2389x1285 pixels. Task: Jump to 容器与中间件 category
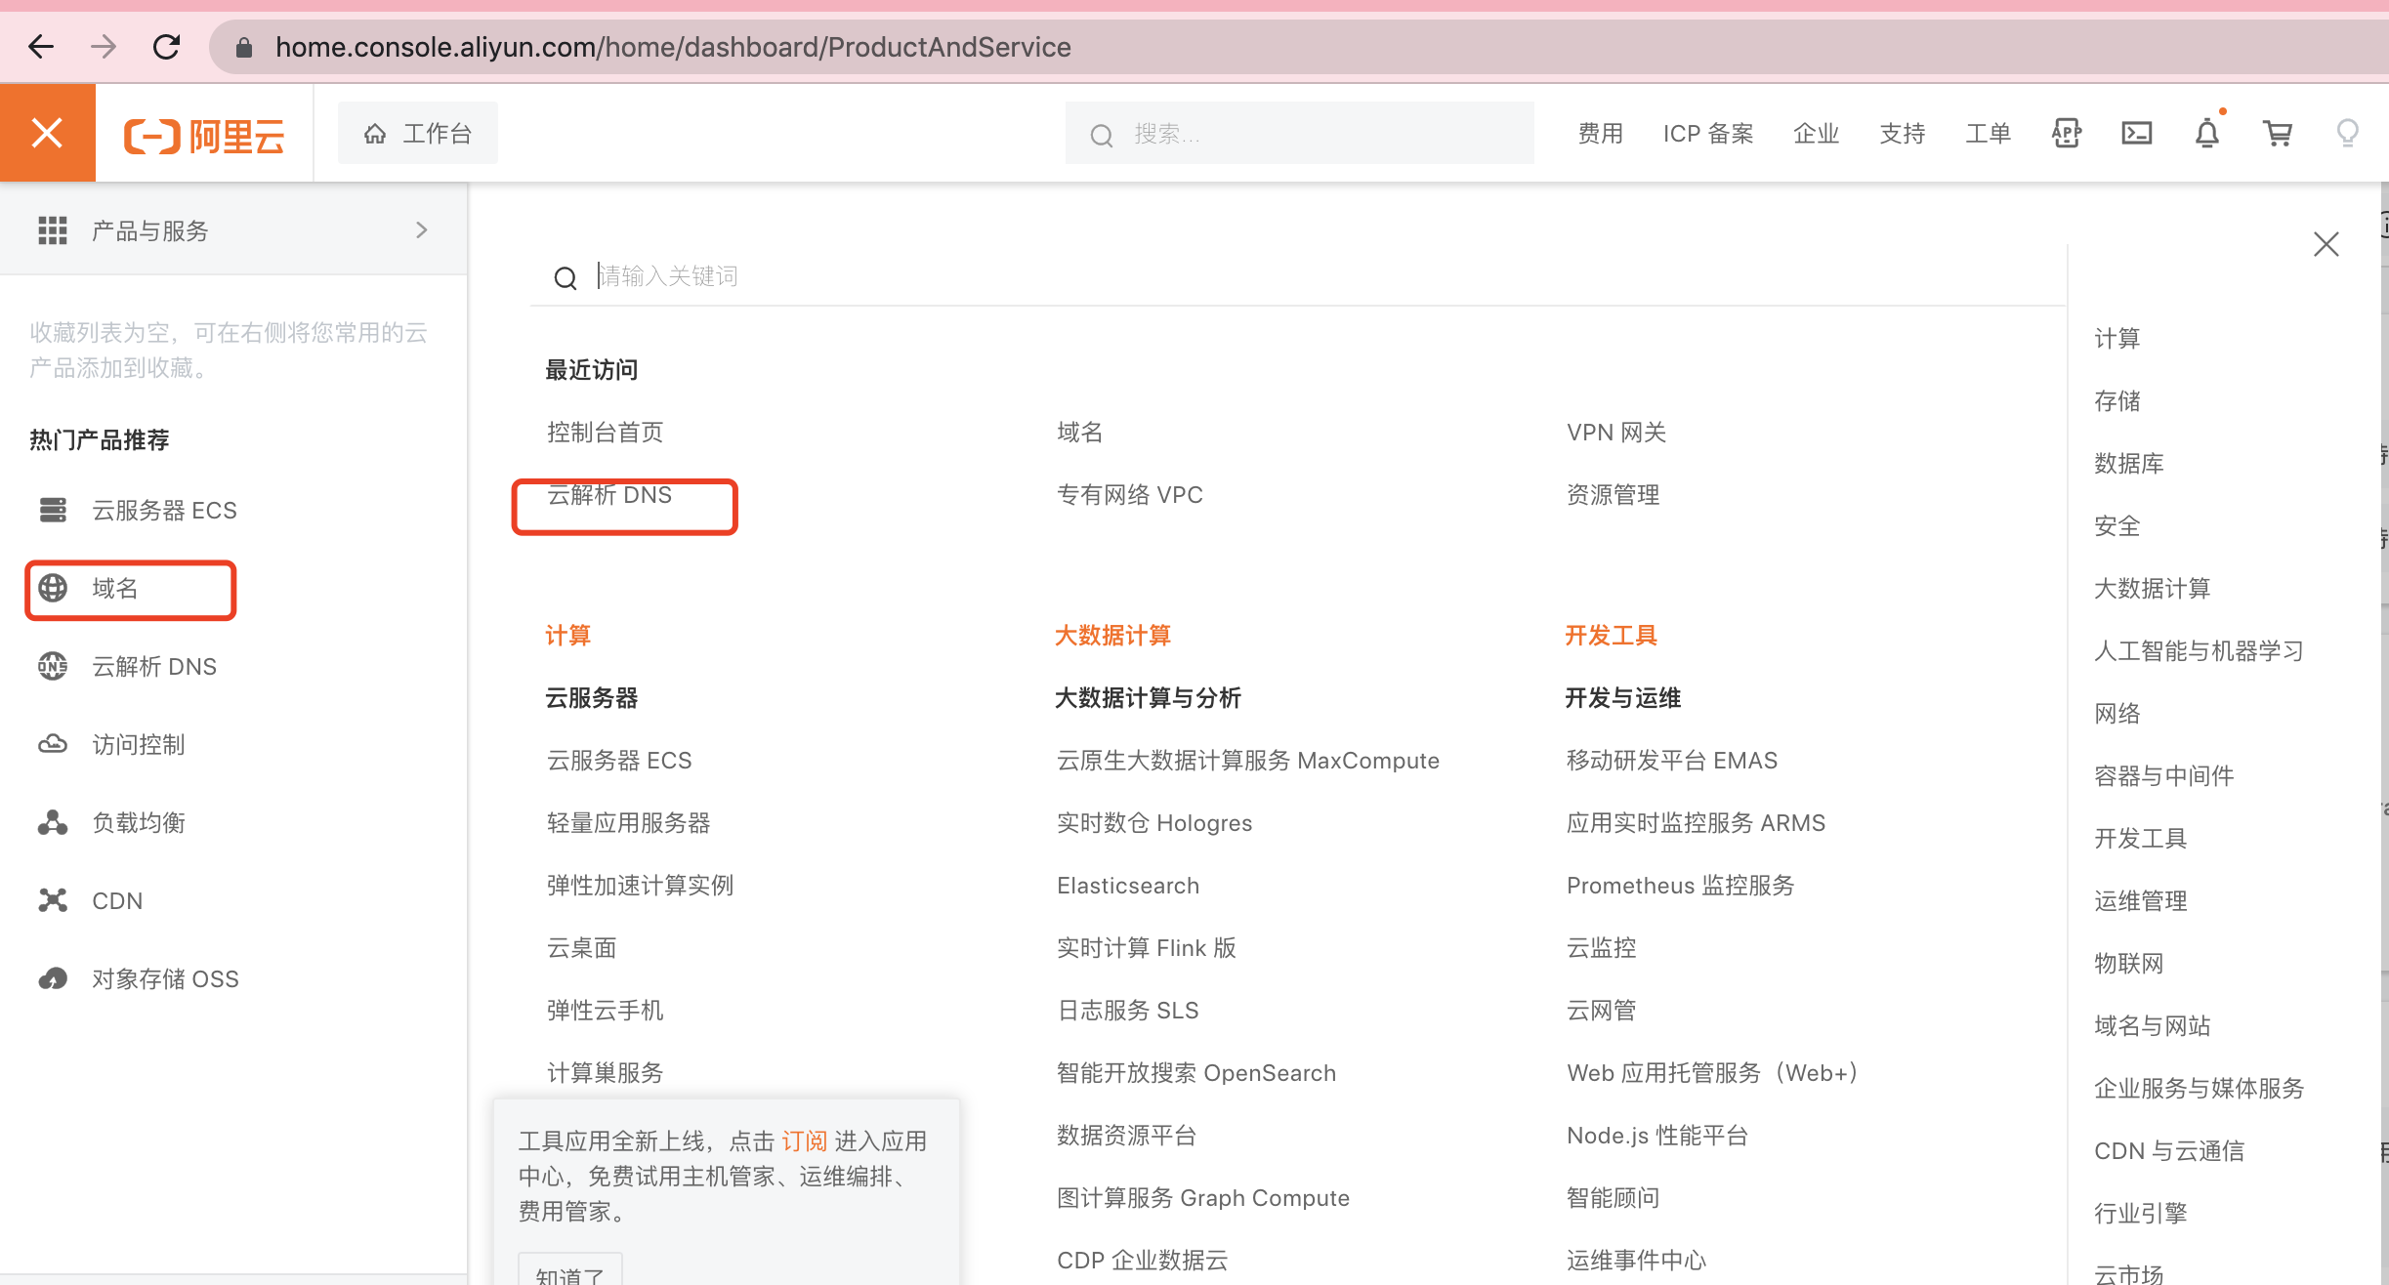(x=2163, y=776)
